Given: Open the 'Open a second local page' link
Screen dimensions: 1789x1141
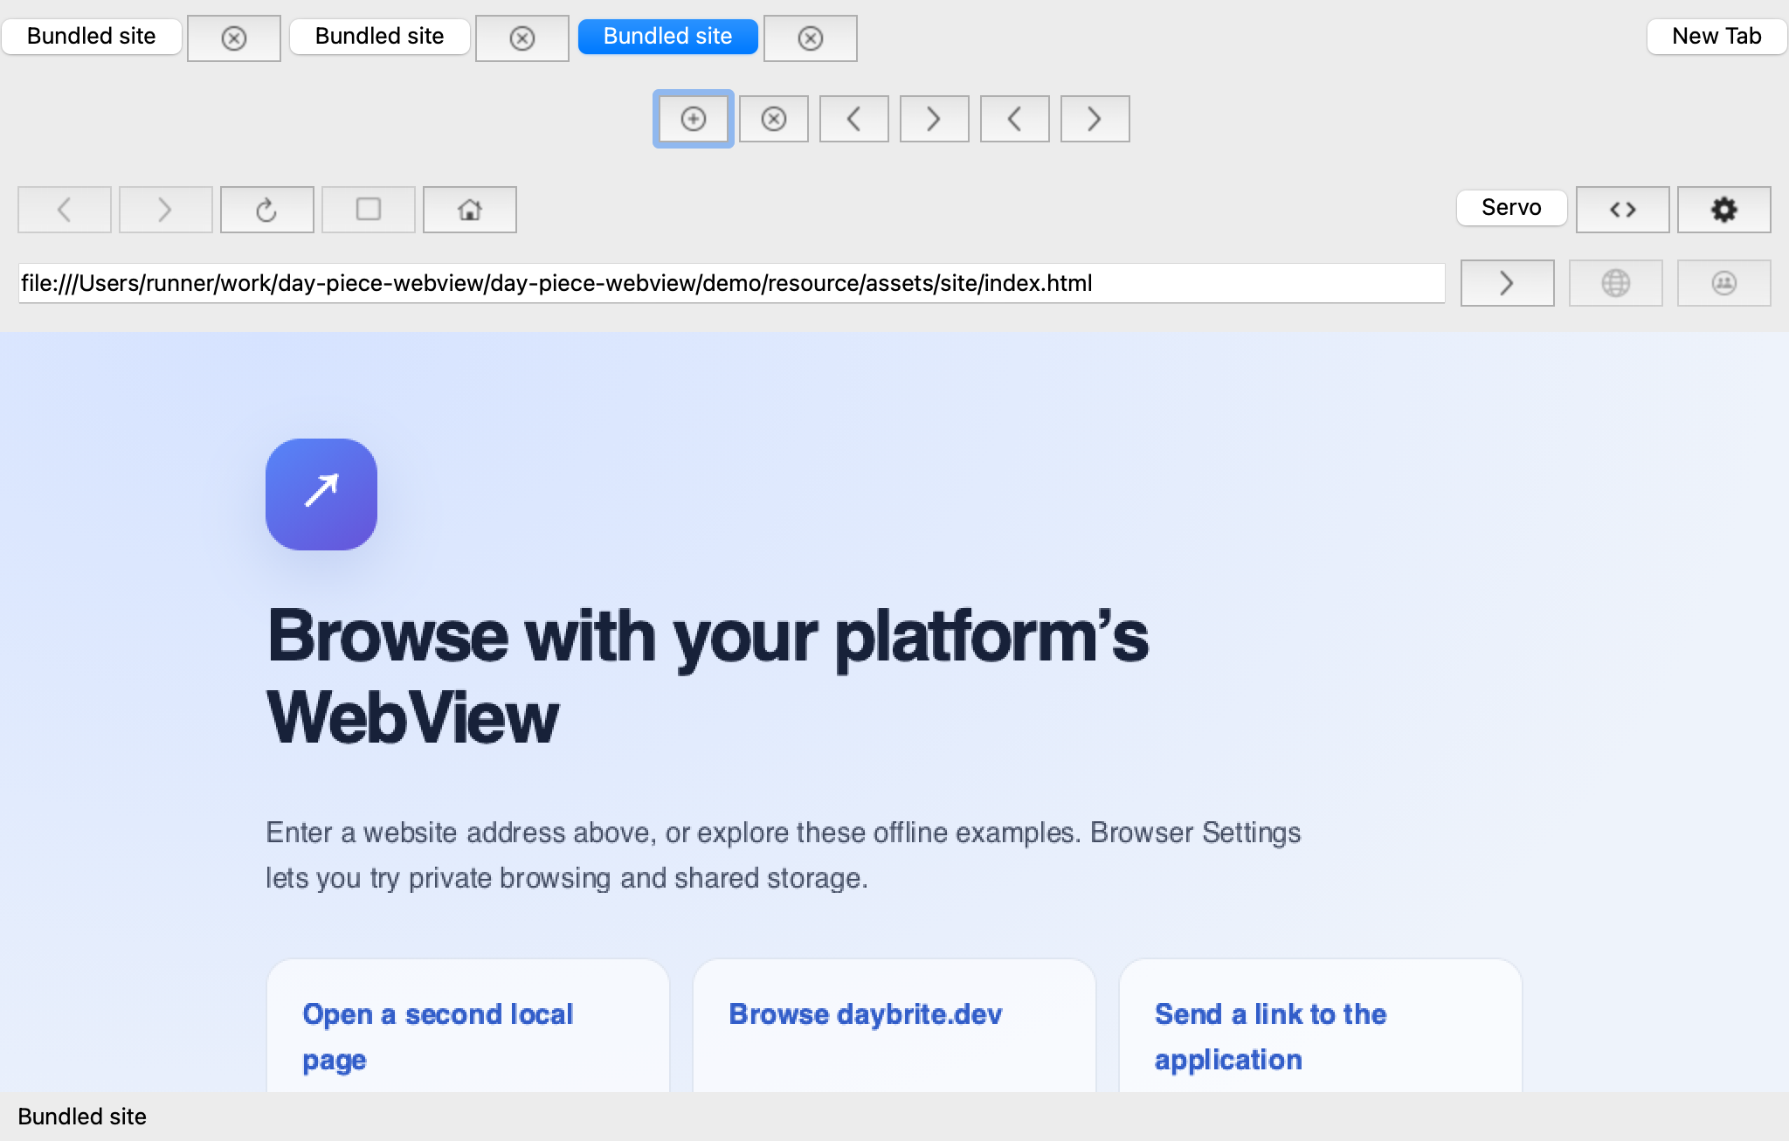Looking at the screenshot, I should [438, 1037].
